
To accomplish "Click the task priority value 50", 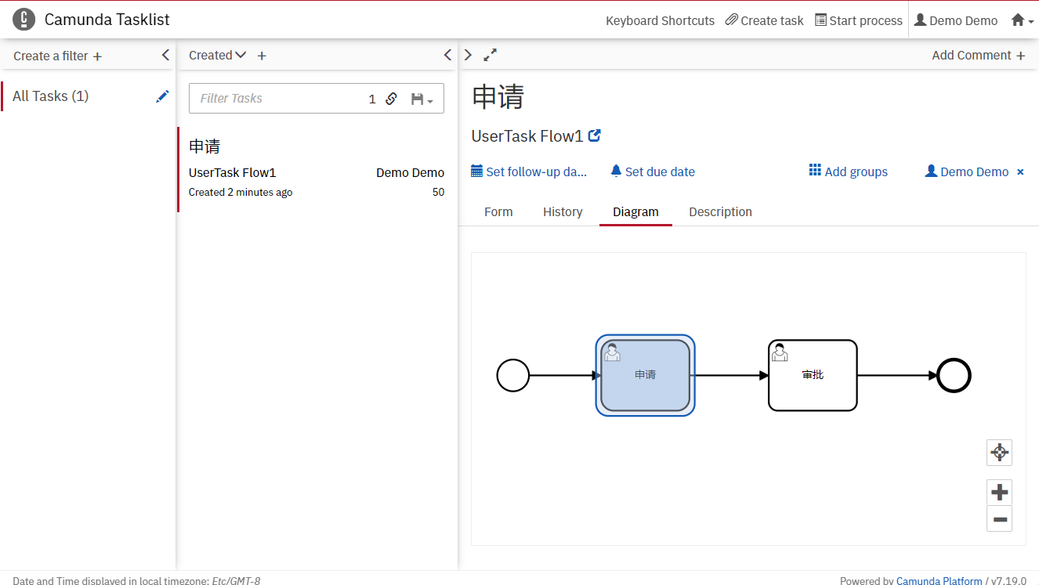I will (x=438, y=193).
